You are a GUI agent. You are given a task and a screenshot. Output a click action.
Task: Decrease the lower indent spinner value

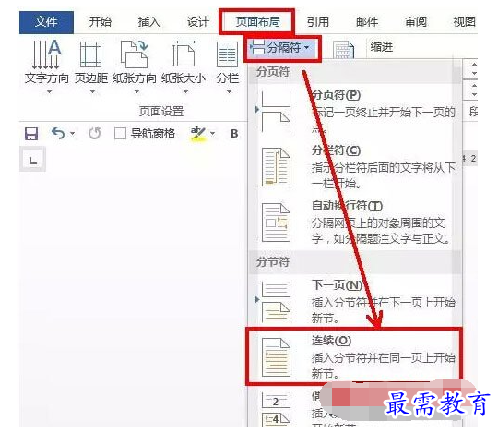(474, 94)
